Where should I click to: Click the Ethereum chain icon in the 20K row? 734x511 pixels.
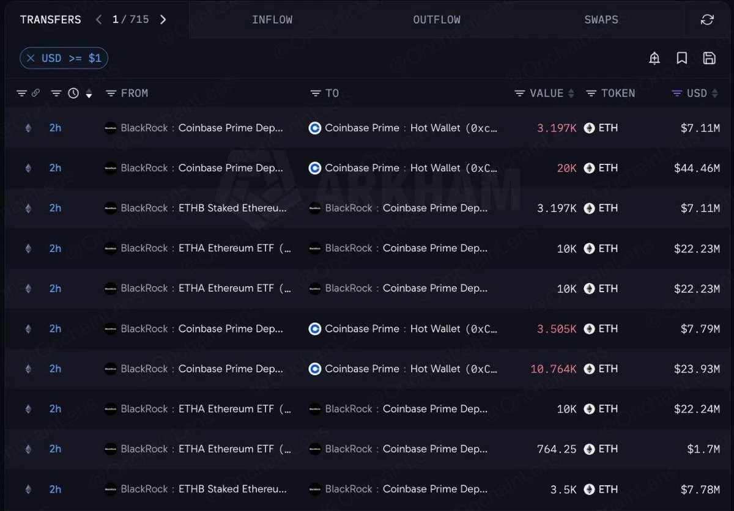(28, 168)
